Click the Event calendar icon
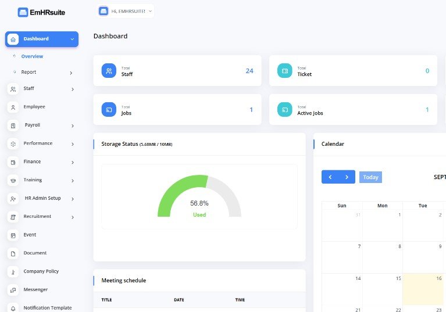Image resolution: width=446 pixels, height=312 pixels. [13, 235]
